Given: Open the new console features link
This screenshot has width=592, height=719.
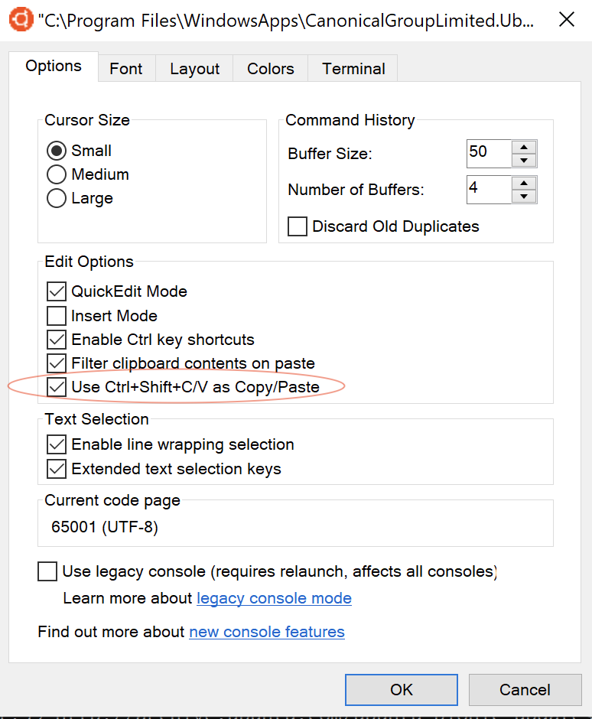Looking at the screenshot, I should point(267,632).
